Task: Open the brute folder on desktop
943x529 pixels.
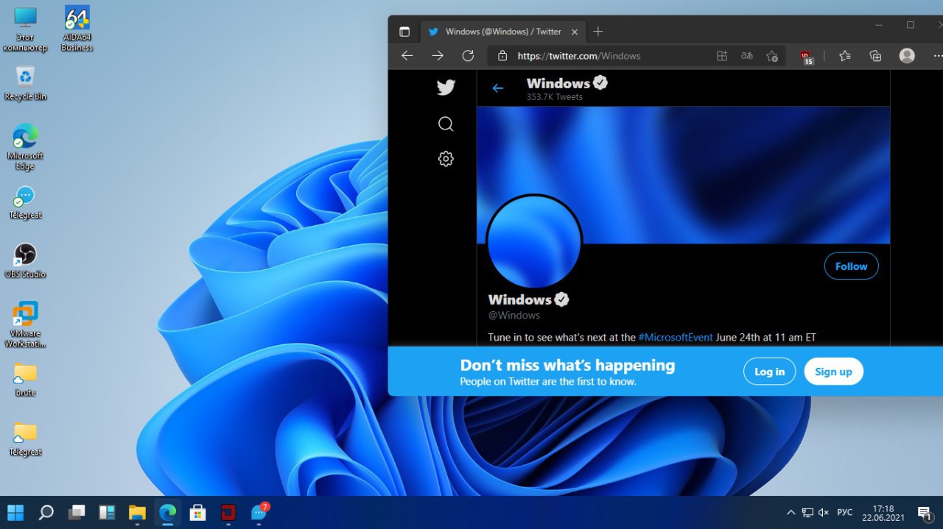Action: pos(25,380)
